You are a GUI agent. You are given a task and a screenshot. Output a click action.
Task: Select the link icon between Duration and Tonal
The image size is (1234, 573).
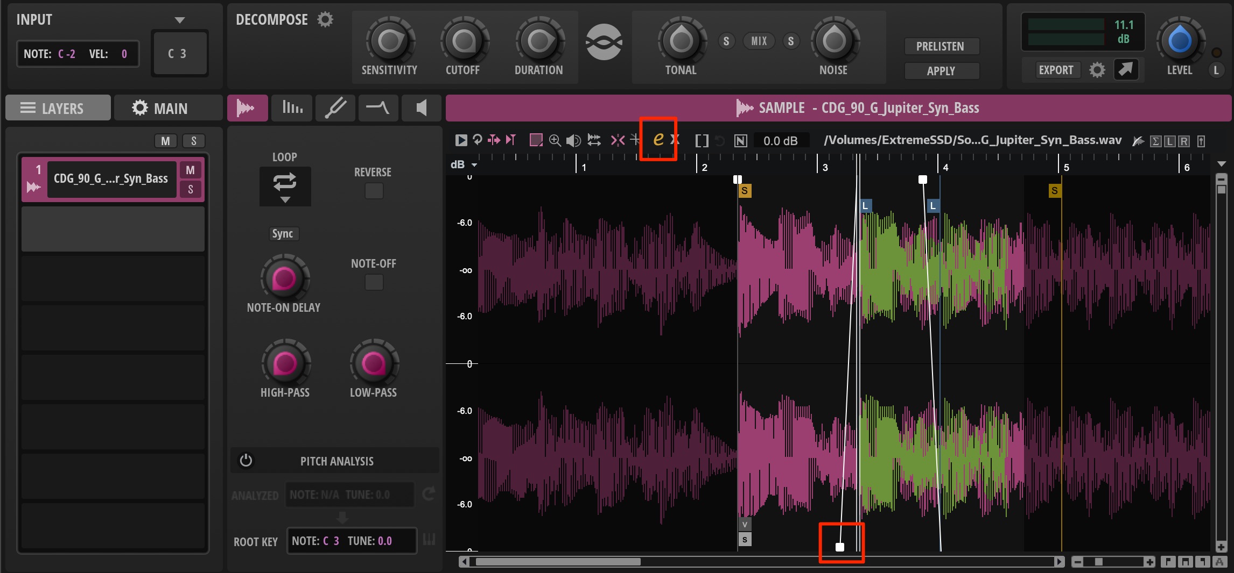(x=604, y=42)
